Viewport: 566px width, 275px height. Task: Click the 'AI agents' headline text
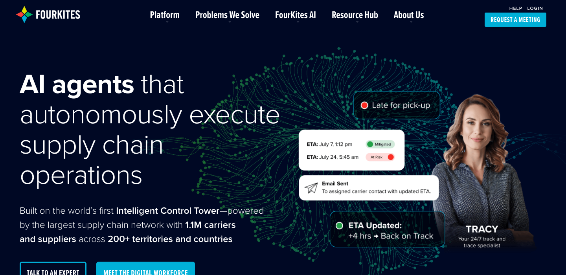click(x=77, y=84)
